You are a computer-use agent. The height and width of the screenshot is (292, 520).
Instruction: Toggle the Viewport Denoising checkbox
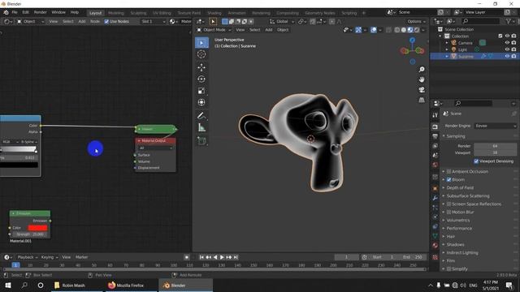(476, 161)
